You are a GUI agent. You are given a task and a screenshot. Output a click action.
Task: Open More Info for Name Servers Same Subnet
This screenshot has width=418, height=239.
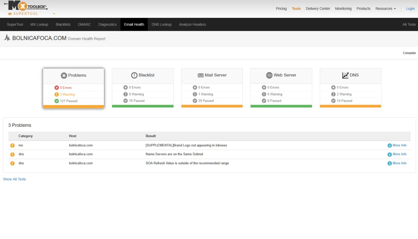tap(400, 154)
